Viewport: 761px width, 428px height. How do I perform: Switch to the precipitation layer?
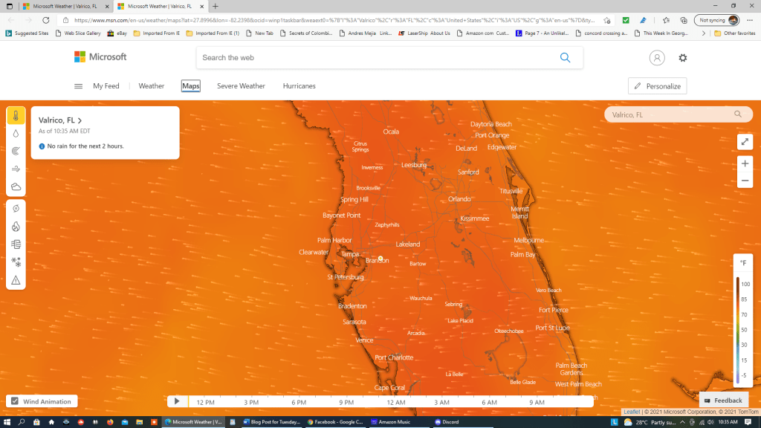pos(16,134)
